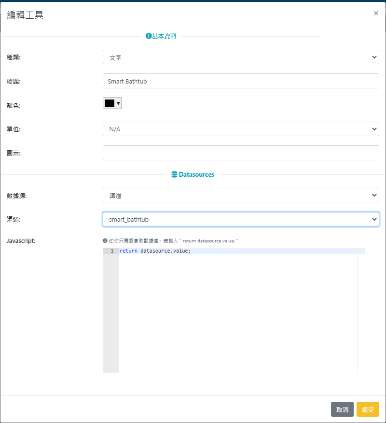This screenshot has height=423, width=386.
Task: Click the database icon beside Datasources
Action: tap(174, 175)
